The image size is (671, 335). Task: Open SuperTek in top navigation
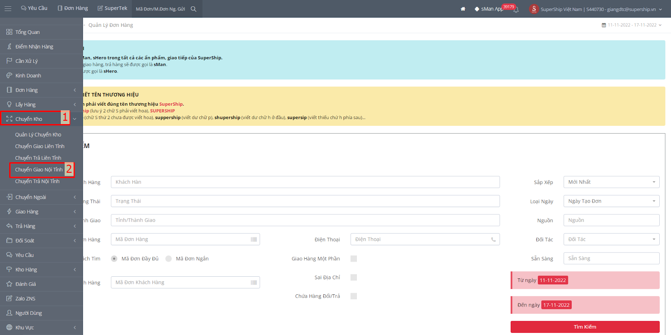pyautogui.click(x=112, y=8)
